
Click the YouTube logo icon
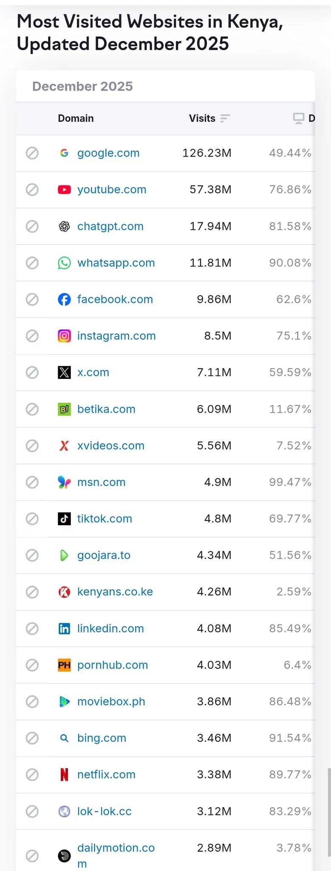click(x=64, y=190)
